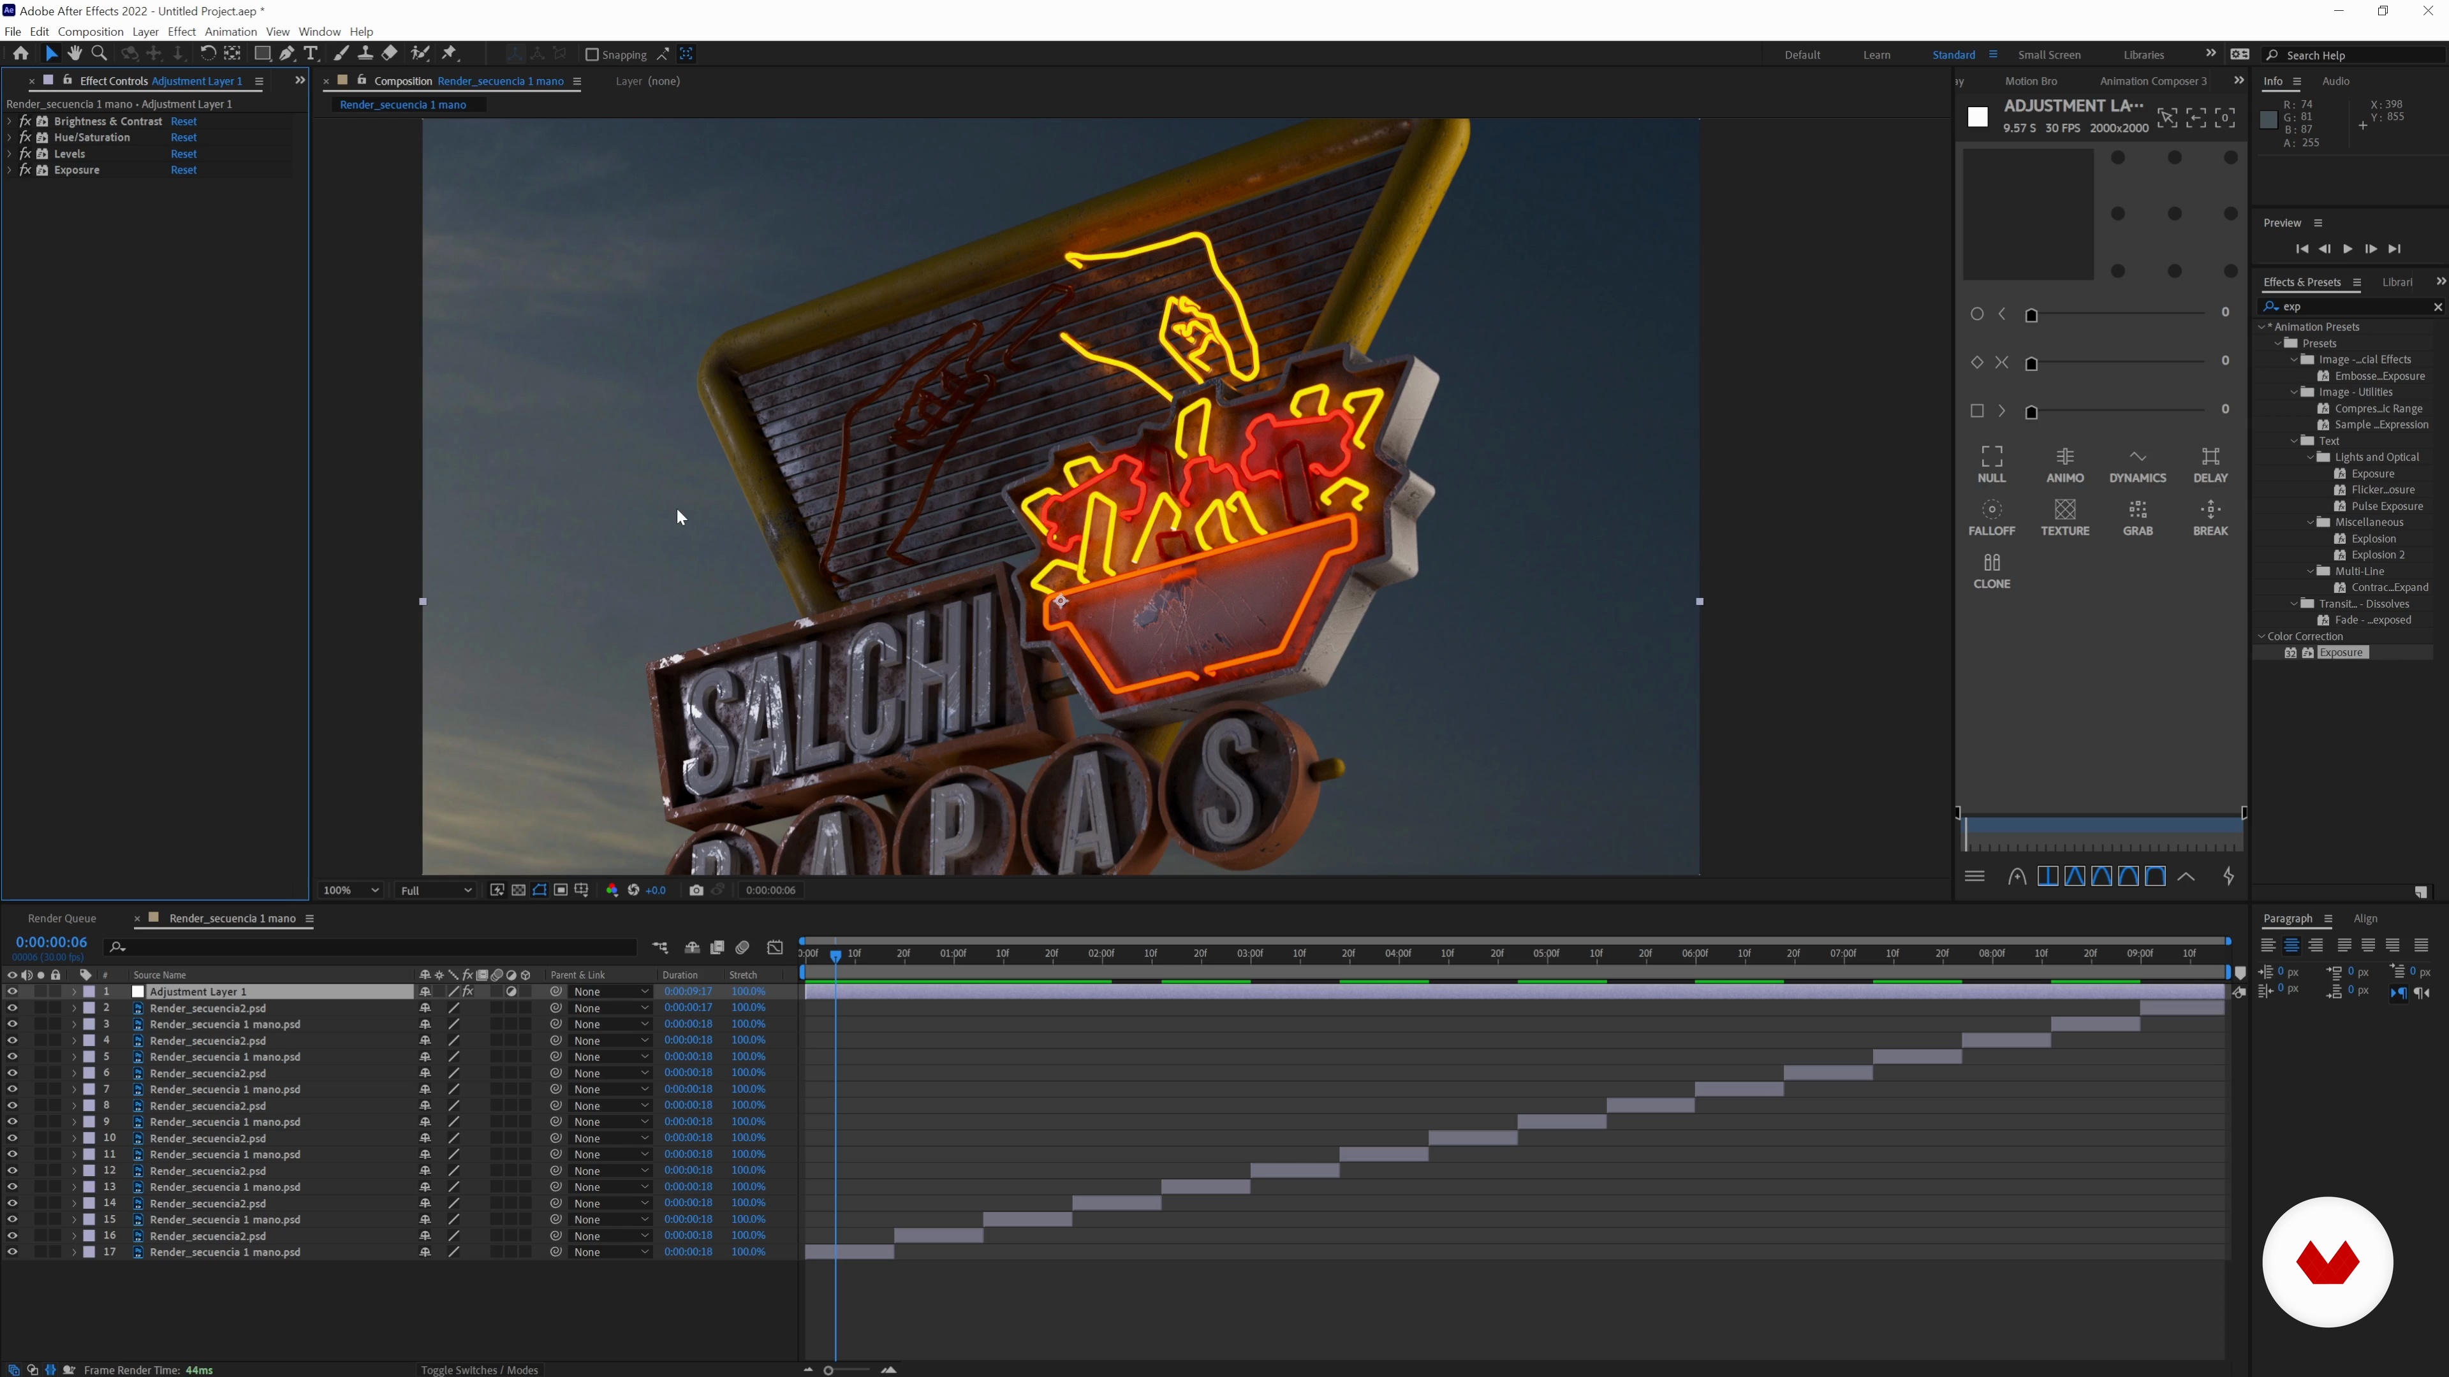This screenshot has height=1377, width=2449.
Task: Hide layer 2 Render_secuencia2.psd
Action: tap(12, 1007)
